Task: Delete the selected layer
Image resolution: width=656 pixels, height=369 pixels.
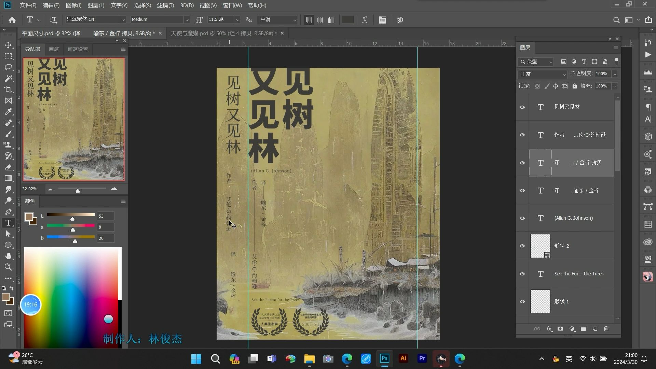Action: pyautogui.click(x=606, y=329)
